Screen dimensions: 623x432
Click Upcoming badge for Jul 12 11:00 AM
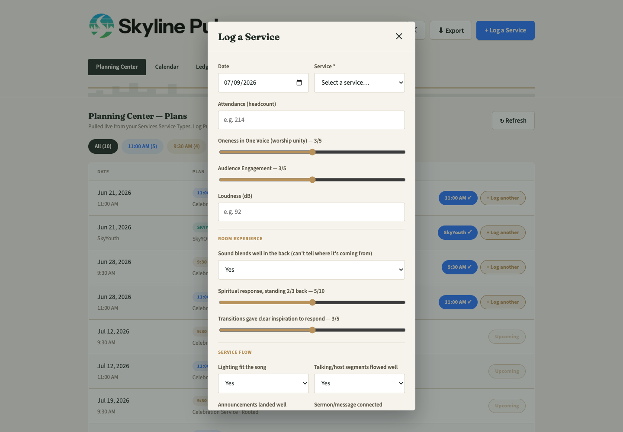coord(507,371)
